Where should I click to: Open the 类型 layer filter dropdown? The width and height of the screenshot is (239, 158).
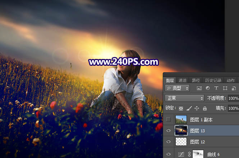[x=177, y=88]
